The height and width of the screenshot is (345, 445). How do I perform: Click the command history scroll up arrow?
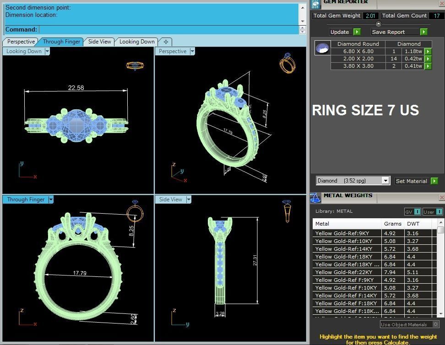point(303,8)
